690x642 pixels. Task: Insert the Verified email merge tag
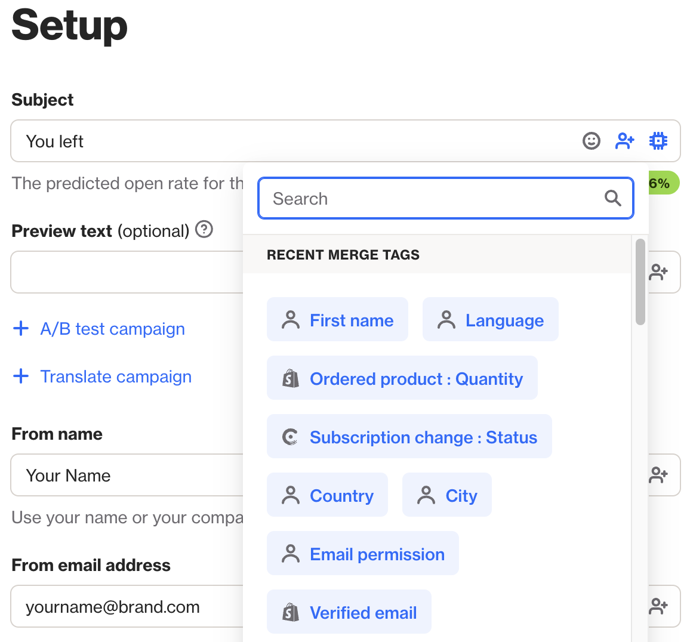point(349,612)
